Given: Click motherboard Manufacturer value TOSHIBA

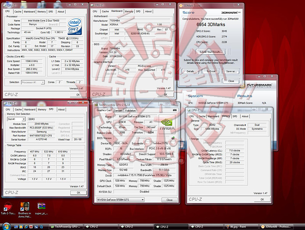Looking at the screenshot, I should [140, 21].
